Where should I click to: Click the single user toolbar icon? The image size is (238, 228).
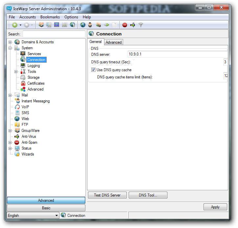[90, 25]
